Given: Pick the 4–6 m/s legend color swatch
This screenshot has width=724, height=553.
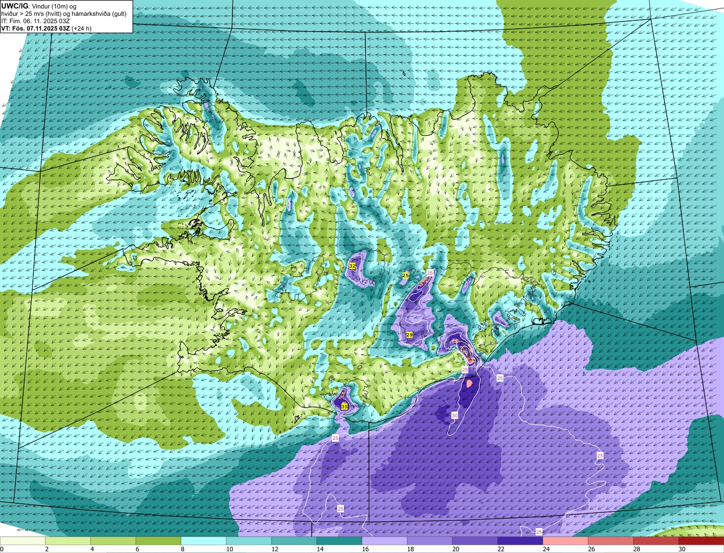Looking at the screenshot, I should 113,541.
